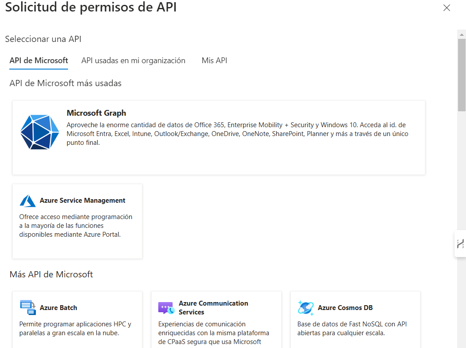Expand the collapsed pane on the right side
This screenshot has height=348, width=466.
pyautogui.click(x=461, y=243)
